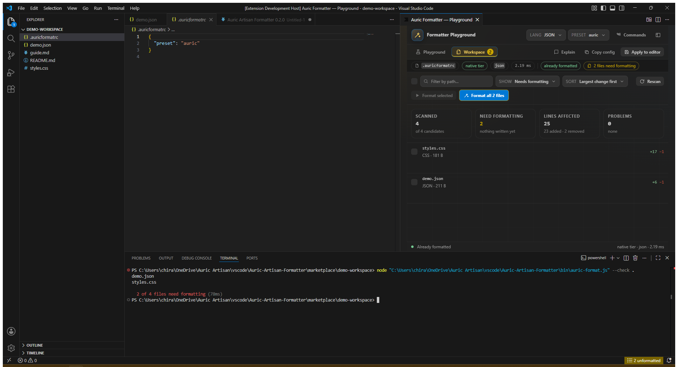Expand the OUTLINE section

click(x=72, y=345)
